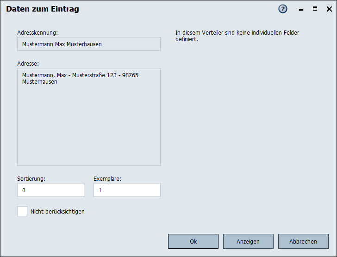Viewport: 337px width, 257px height.
Task: Click the 'Nicht berücksichtigen' checkbox label text
Action: (x=57, y=212)
